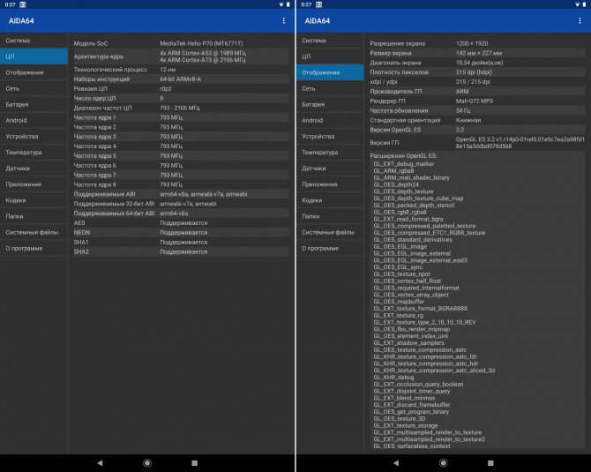Tap the AIDA64 title in left screen
This screenshot has width=591, height=472.
21,21
